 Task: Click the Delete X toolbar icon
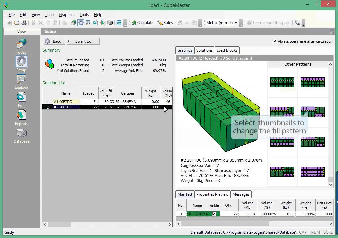[x=41, y=23]
